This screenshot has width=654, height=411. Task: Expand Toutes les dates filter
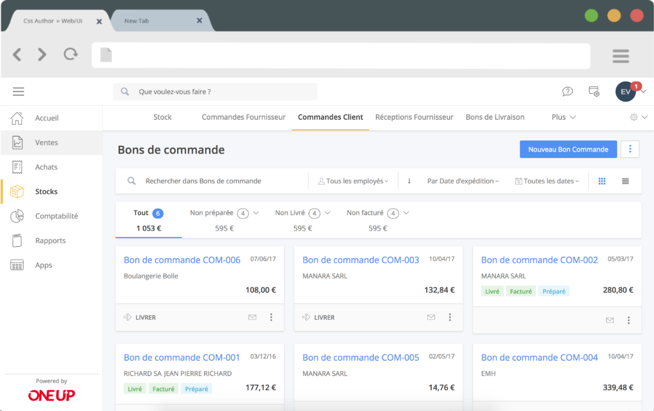[547, 181]
